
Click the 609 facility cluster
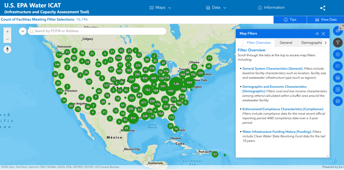coord(154,78)
